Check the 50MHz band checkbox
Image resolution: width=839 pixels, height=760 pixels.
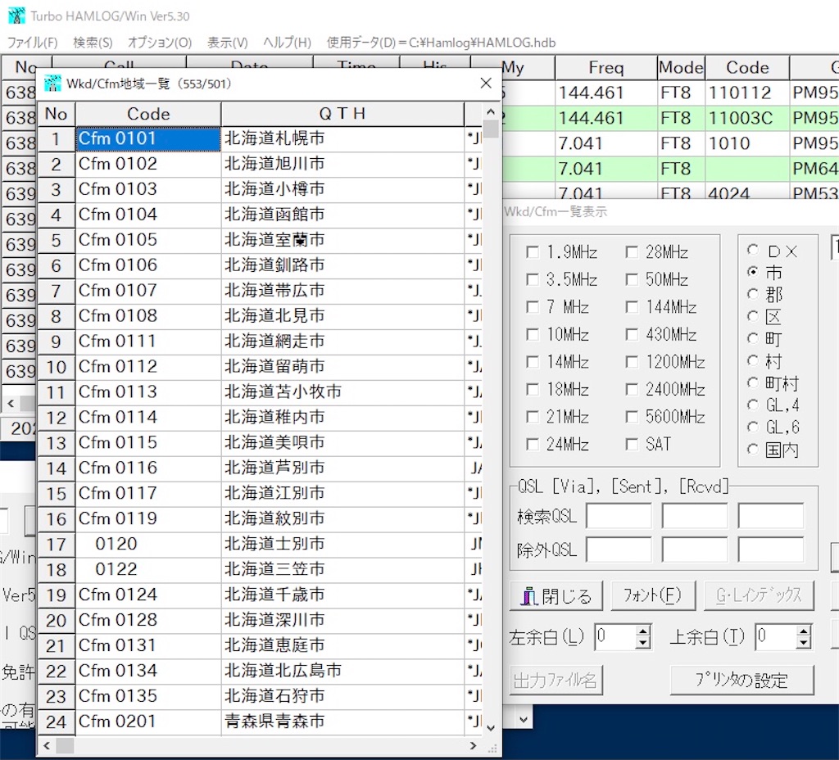coord(632,279)
